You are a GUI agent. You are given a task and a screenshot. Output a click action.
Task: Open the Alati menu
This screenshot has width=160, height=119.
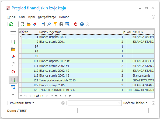22,17
